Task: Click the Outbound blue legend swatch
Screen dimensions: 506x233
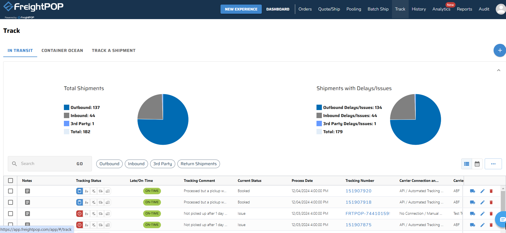Action: pos(67,108)
